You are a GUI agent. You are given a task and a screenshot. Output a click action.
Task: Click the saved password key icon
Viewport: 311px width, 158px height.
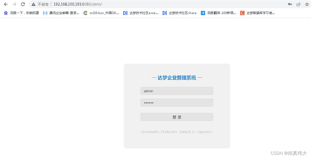click(x=290, y=4)
